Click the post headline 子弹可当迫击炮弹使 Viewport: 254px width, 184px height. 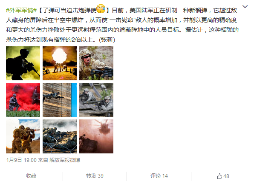tap(69, 10)
